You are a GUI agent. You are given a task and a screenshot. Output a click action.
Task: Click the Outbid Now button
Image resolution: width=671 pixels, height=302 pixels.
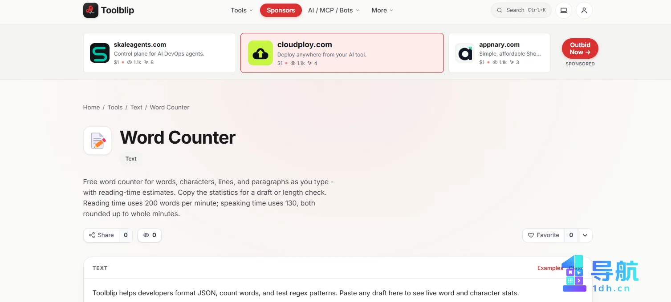pos(580,48)
